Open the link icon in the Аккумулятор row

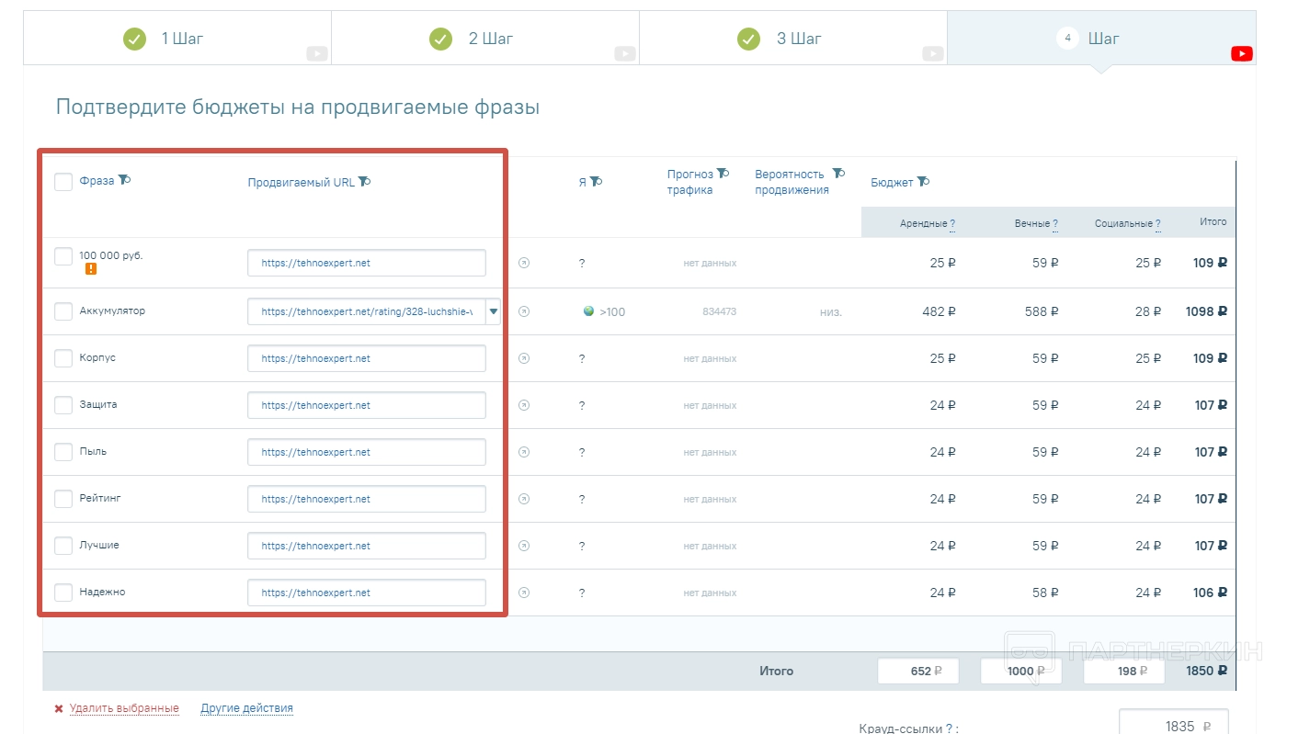[x=524, y=311]
